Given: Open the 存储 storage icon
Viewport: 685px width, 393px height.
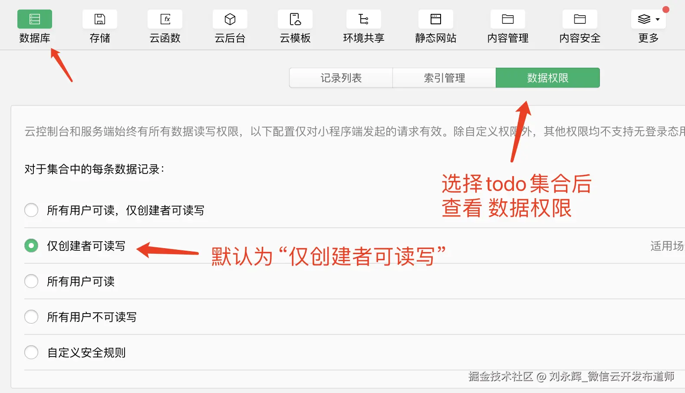Looking at the screenshot, I should pyautogui.click(x=100, y=19).
